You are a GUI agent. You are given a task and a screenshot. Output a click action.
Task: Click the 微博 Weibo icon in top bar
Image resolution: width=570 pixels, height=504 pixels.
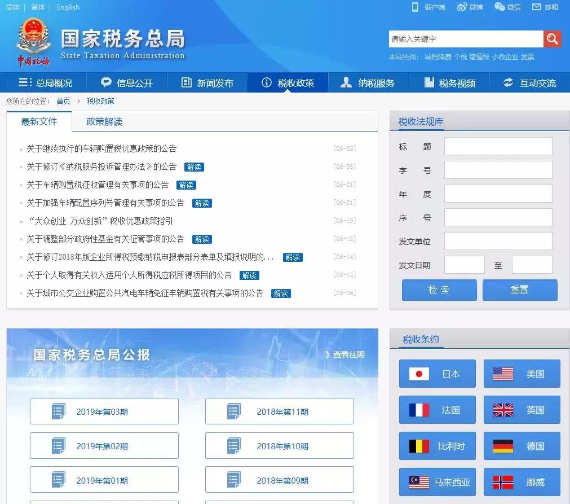point(462,7)
